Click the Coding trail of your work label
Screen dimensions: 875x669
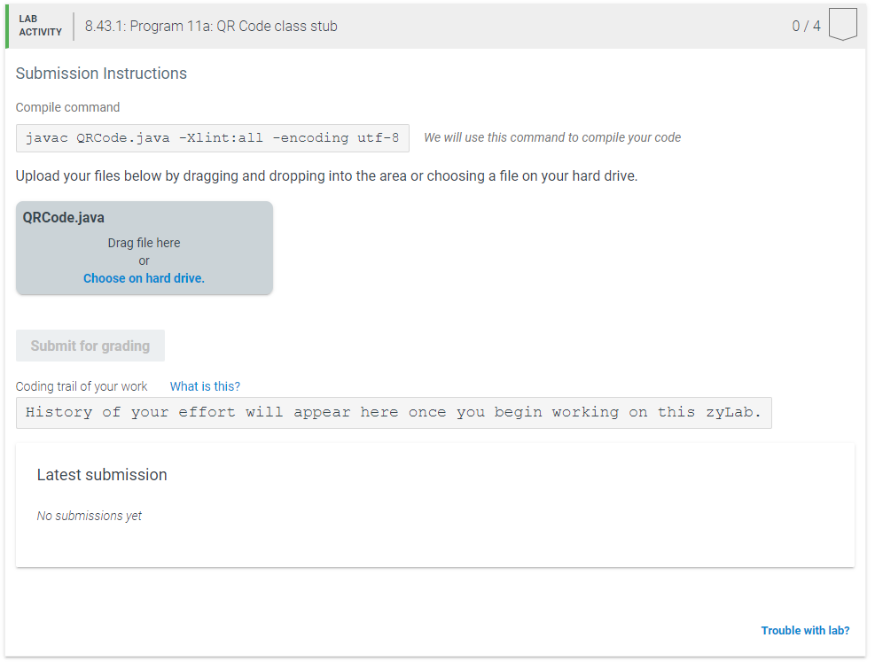(82, 386)
